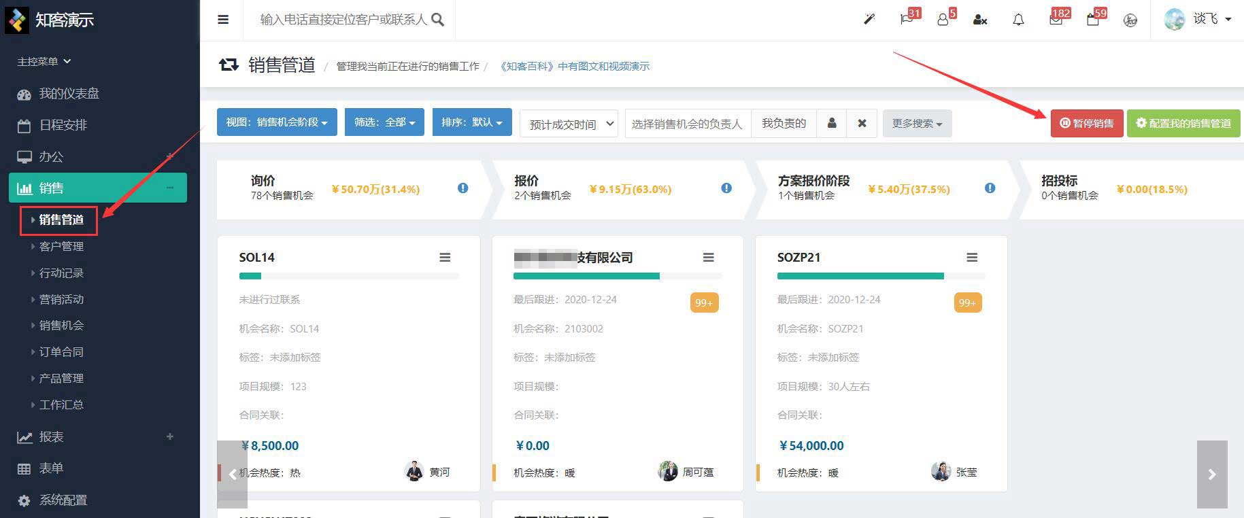Click the user-remove icon in top bar

pos(980,20)
